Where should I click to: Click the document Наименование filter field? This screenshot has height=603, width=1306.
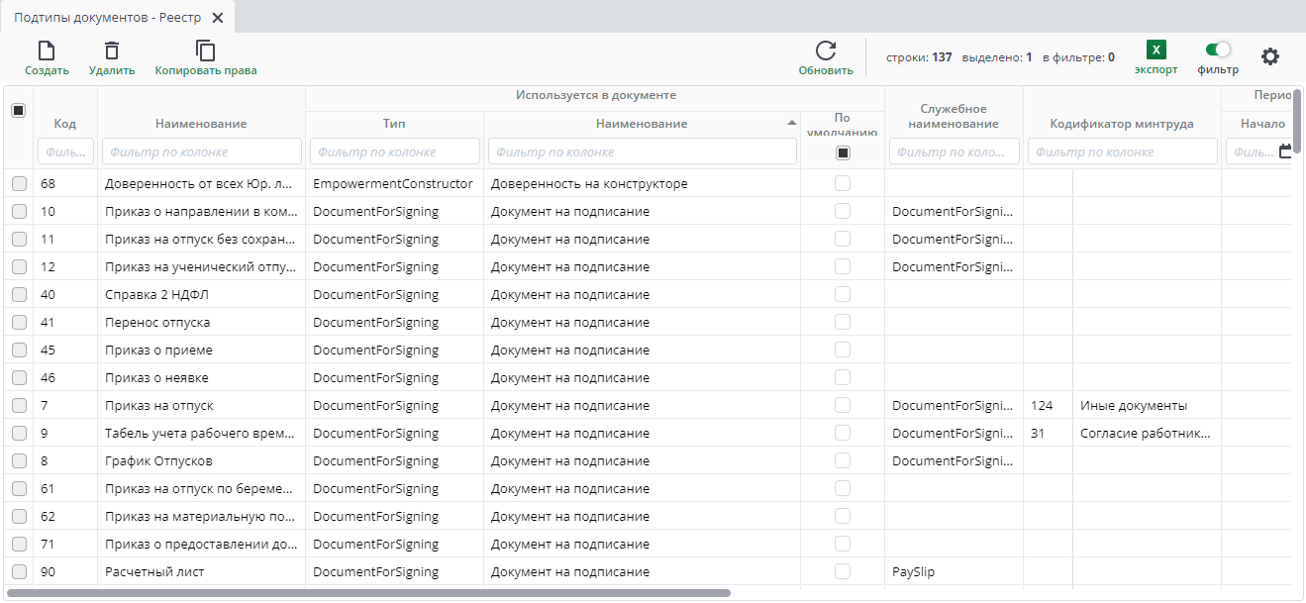pos(642,151)
